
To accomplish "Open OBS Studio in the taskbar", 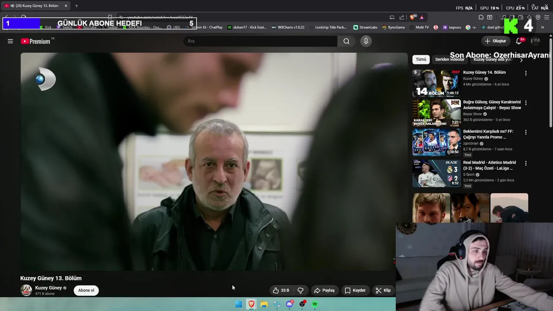I will point(302,305).
